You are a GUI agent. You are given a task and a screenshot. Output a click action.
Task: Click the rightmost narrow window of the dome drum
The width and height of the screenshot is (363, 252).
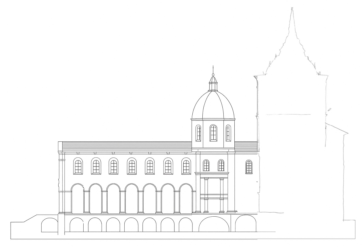228,133
